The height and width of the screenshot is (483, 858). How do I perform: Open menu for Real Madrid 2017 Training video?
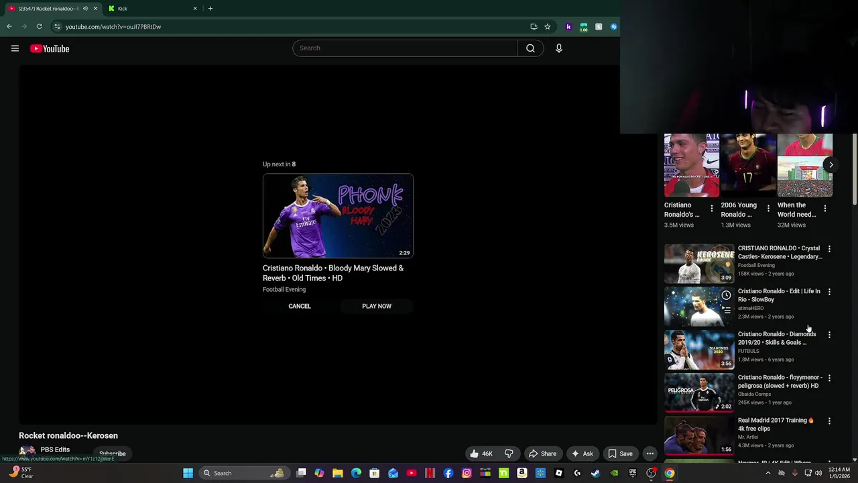coord(829,421)
